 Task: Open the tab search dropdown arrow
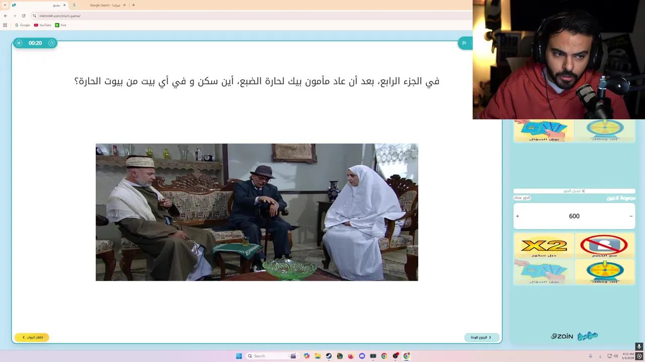(x=5, y=5)
